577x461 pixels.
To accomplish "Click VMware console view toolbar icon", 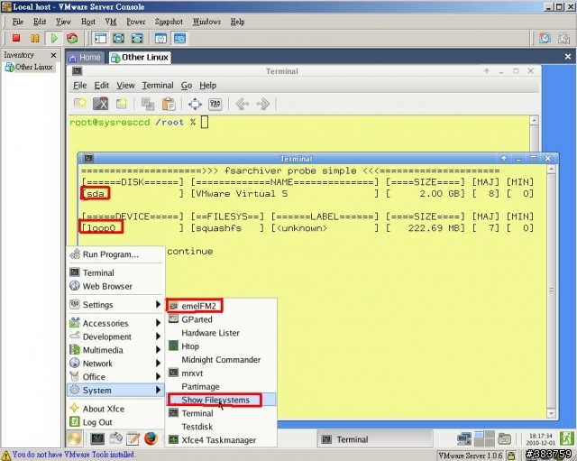I will (160, 38).
